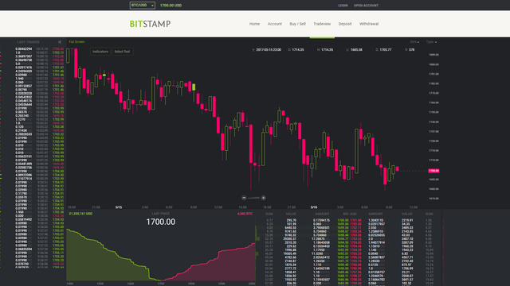Click the 5/15 date label on time axis
510x286 pixels.
(119, 207)
